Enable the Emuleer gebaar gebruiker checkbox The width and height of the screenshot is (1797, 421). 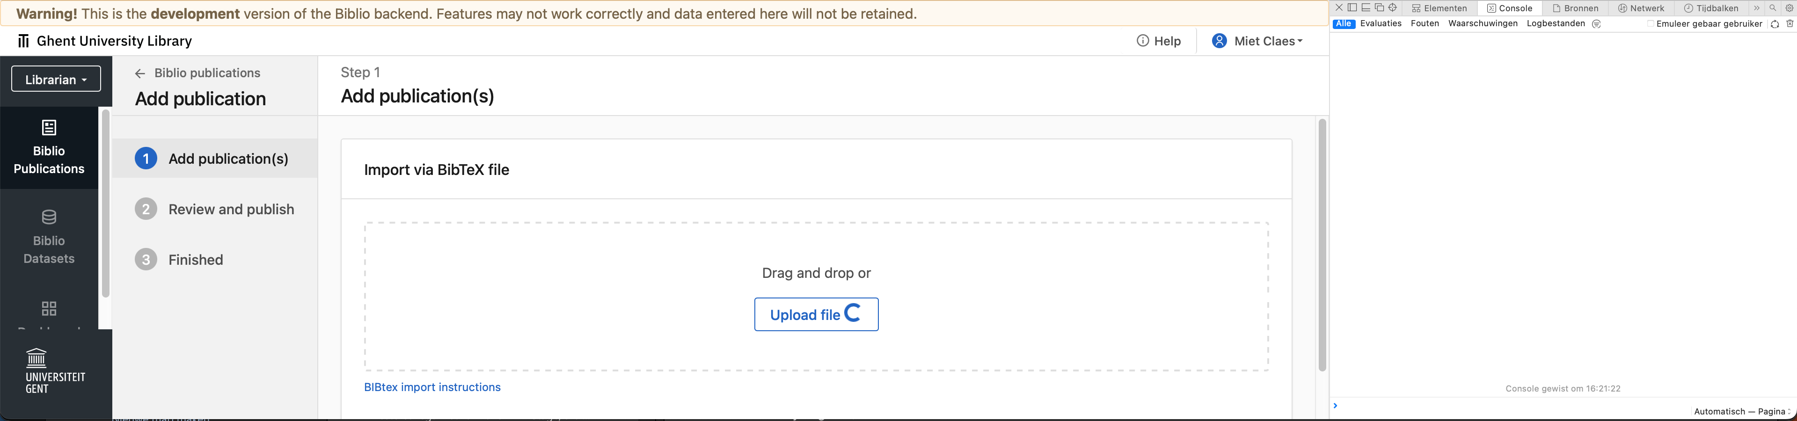(1651, 23)
